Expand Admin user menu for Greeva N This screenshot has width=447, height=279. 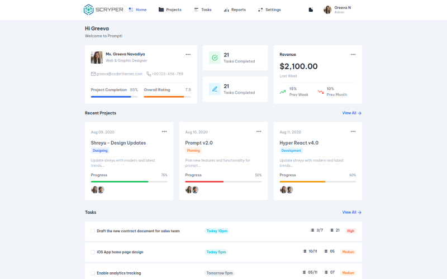point(338,9)
